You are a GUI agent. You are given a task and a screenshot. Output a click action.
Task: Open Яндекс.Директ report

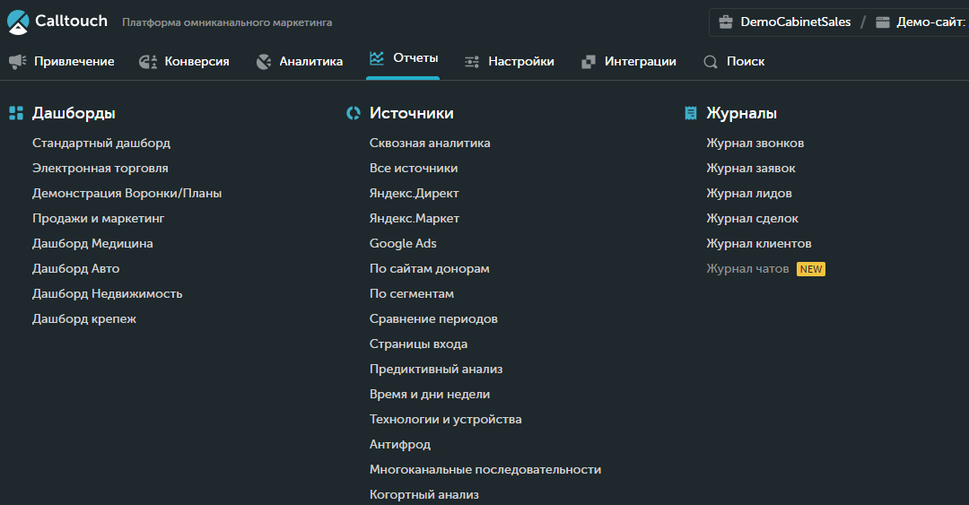(414, 194)
